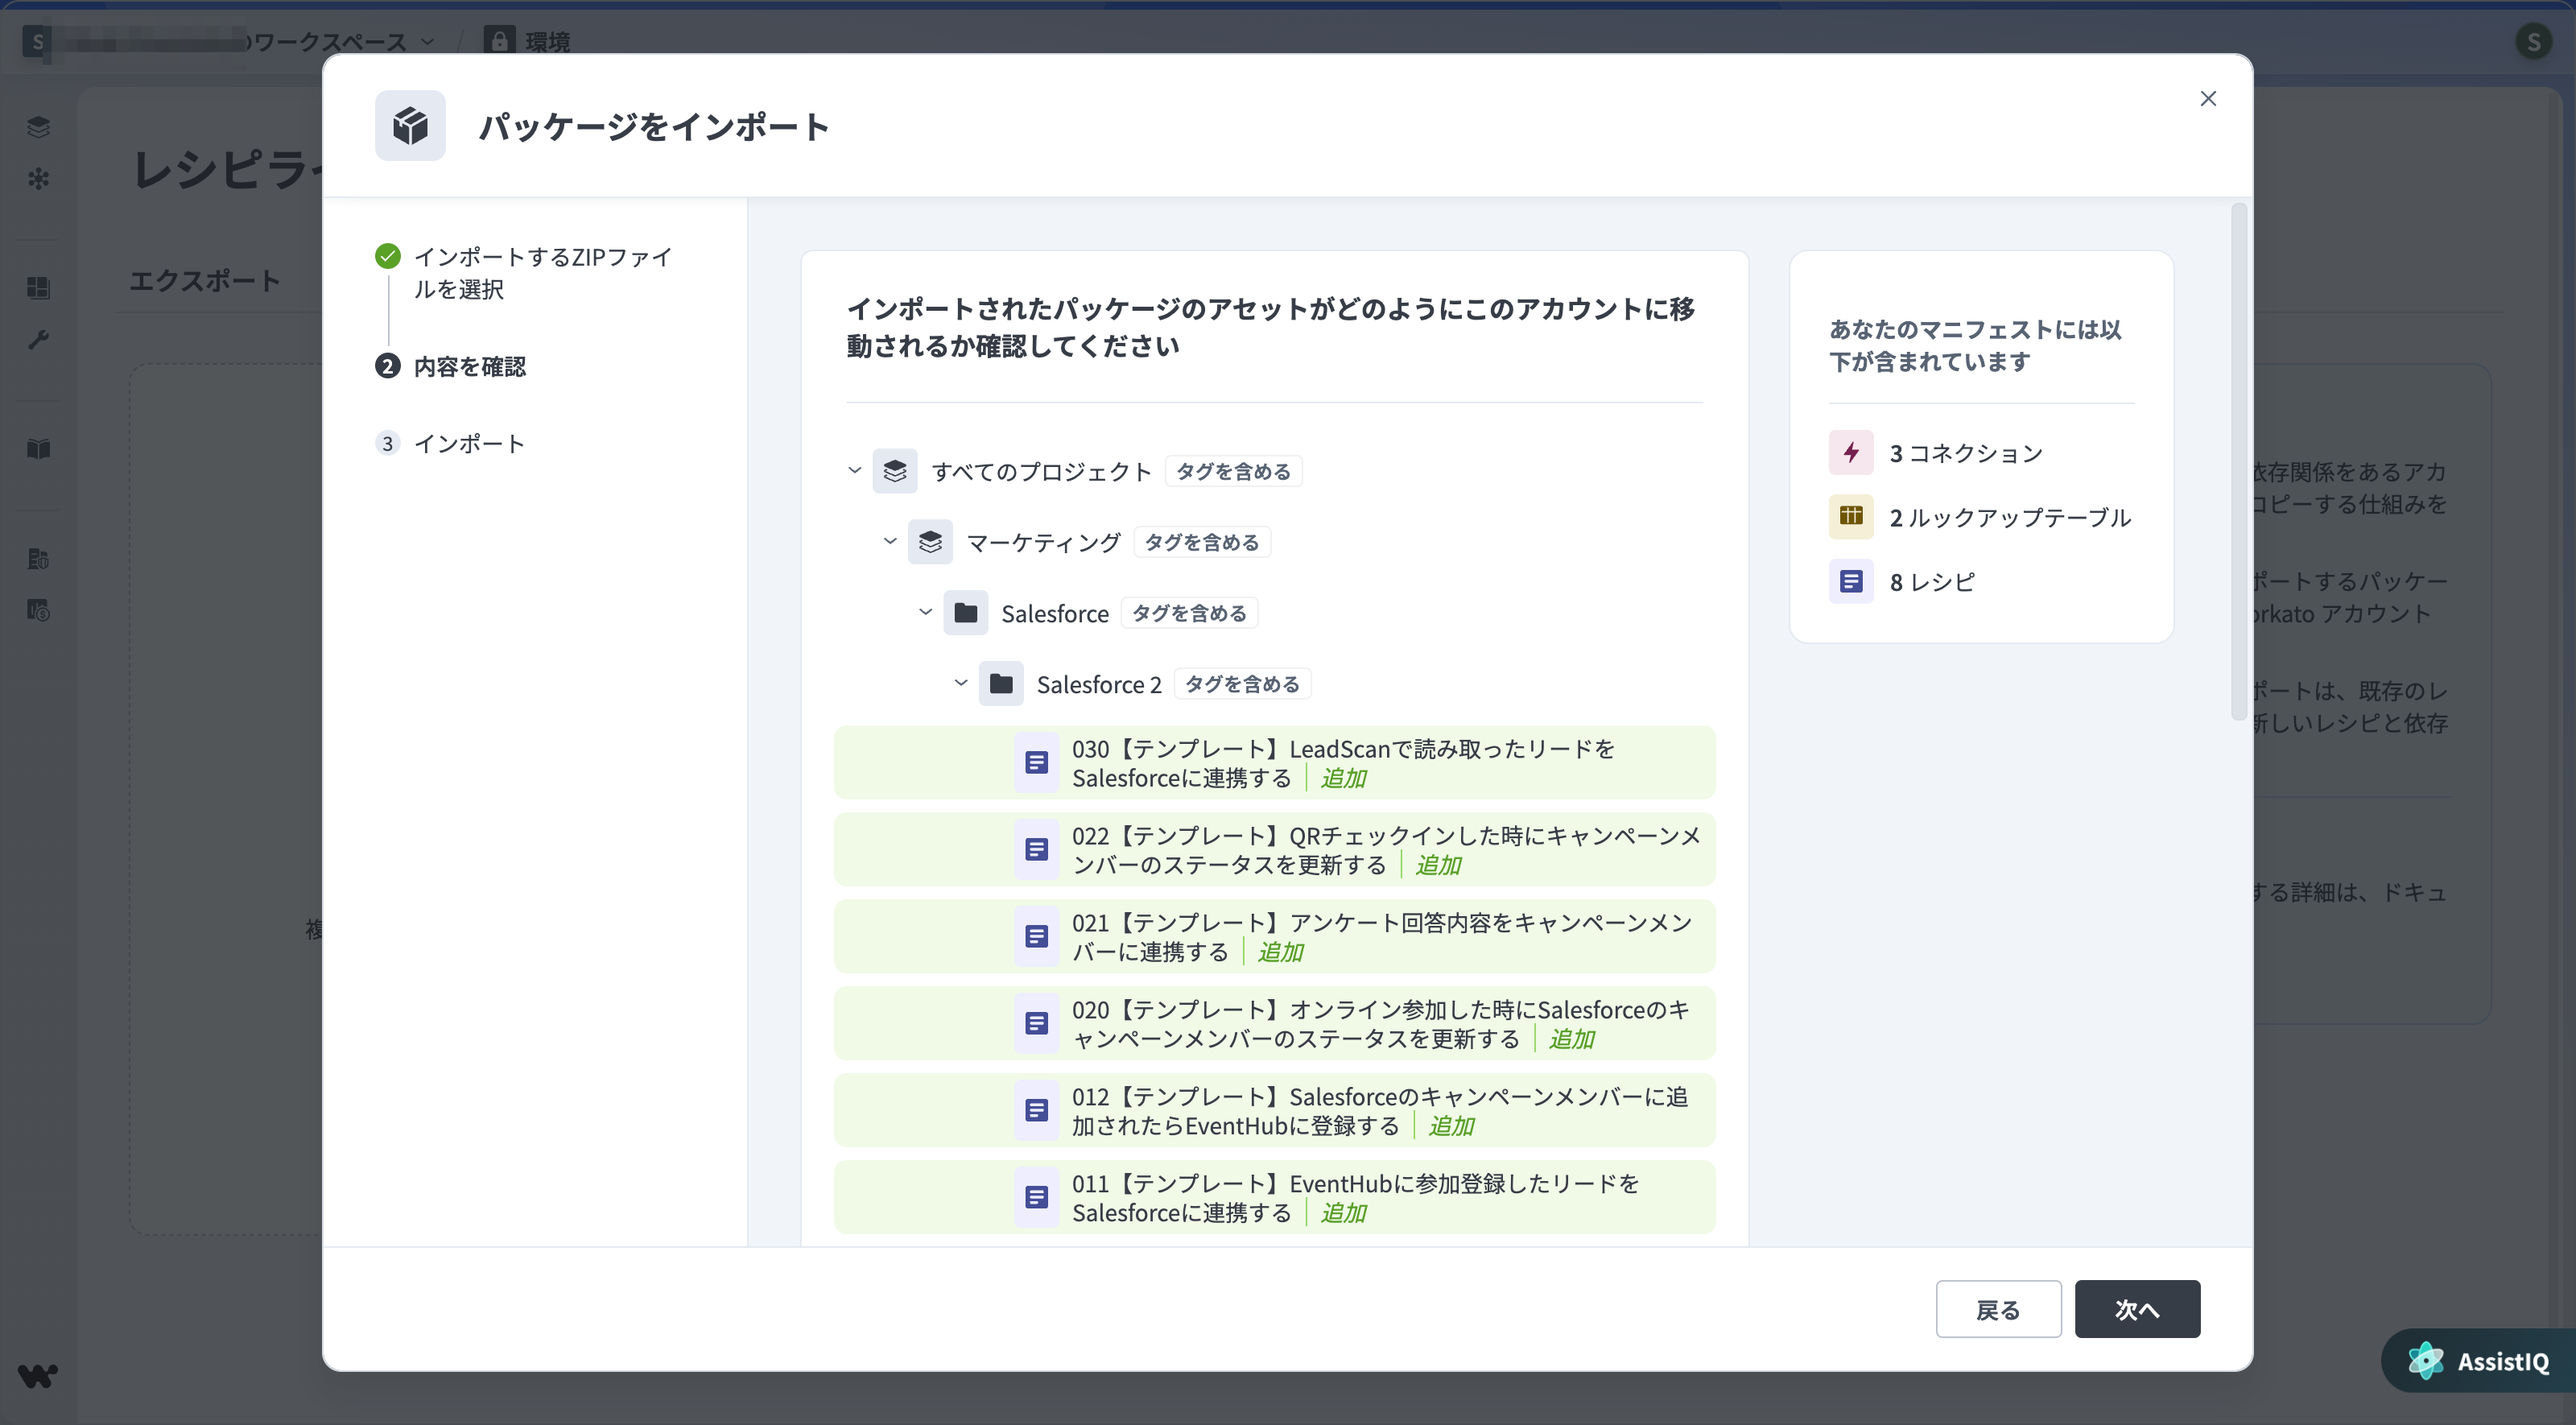Click 8 レシピ summary text
The image size is (2576, 1425).
pos(1932,582)
